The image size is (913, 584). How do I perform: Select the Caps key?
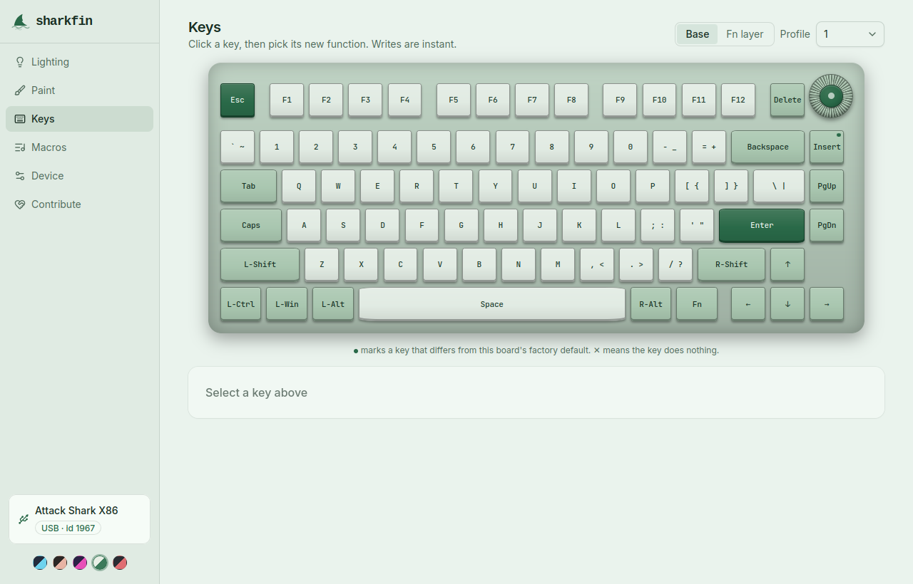[251, 225]
